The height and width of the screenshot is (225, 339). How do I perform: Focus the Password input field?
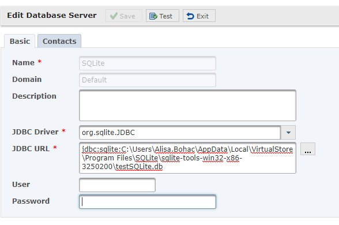[148, 202]
